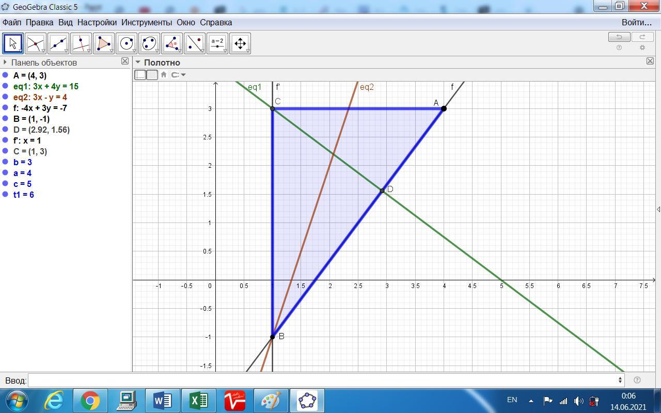This screenshot has width=661, height=413.
Task: Select the Move arrow tool
Action: click(x=13, y=43)
